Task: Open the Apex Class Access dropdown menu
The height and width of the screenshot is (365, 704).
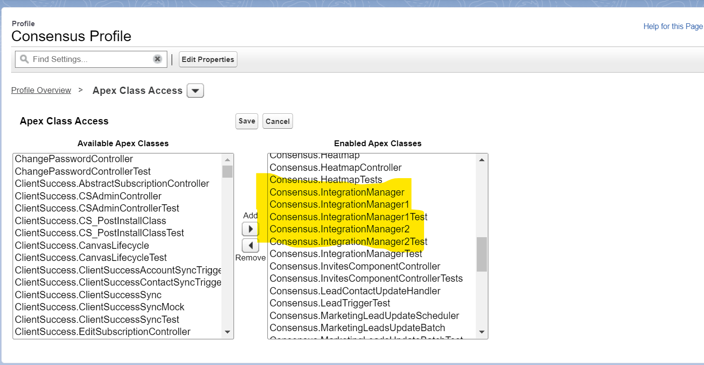Action: coord(195,91)
